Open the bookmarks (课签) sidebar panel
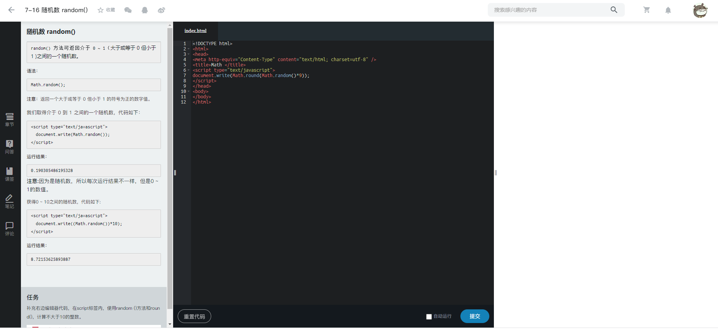The height and width of the screenshot is (331, 718). (x=10, y=174)
